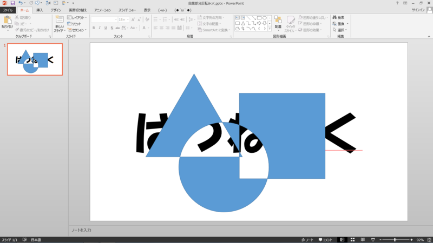Select the text box shape in gallery
Viewport: 433px width, 243px height.
(x=238, y=18)
